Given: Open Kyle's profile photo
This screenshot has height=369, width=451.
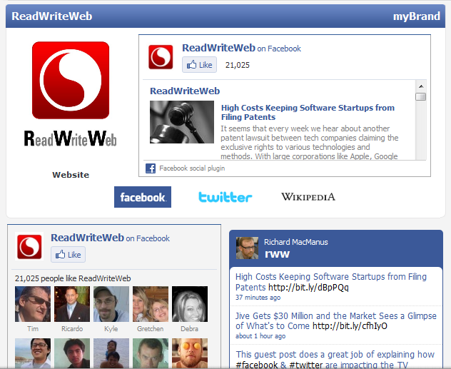Looking at the screenshot, I should [111, 304].
